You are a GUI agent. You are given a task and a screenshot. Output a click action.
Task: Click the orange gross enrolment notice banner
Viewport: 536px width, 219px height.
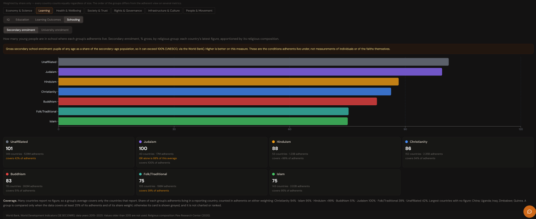point(268,49)
